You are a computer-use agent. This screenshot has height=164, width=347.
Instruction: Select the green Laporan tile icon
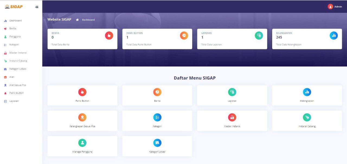[232, 92]
